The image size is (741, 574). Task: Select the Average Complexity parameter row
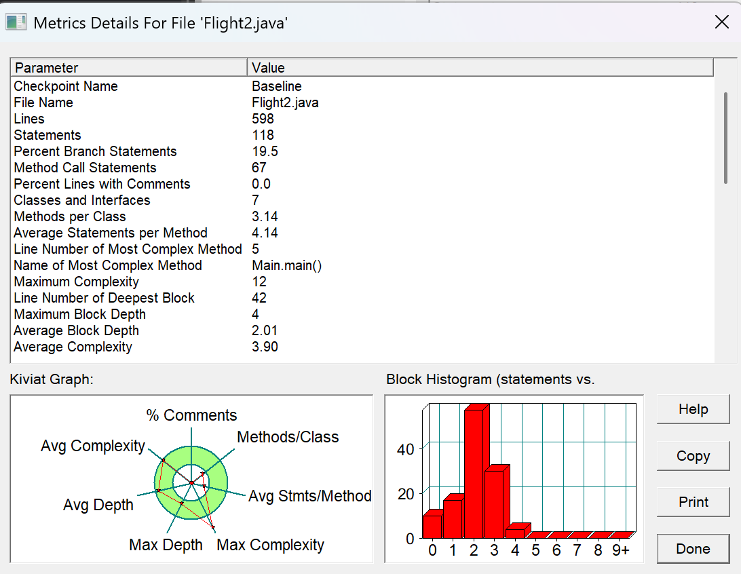[362, 347]
